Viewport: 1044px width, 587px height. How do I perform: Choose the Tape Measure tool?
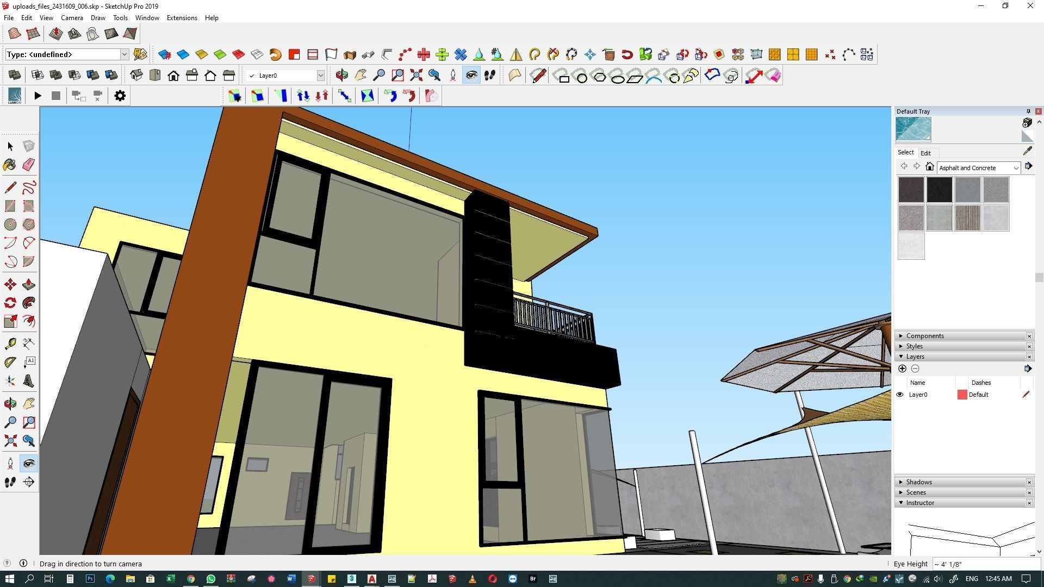[10, 344]
